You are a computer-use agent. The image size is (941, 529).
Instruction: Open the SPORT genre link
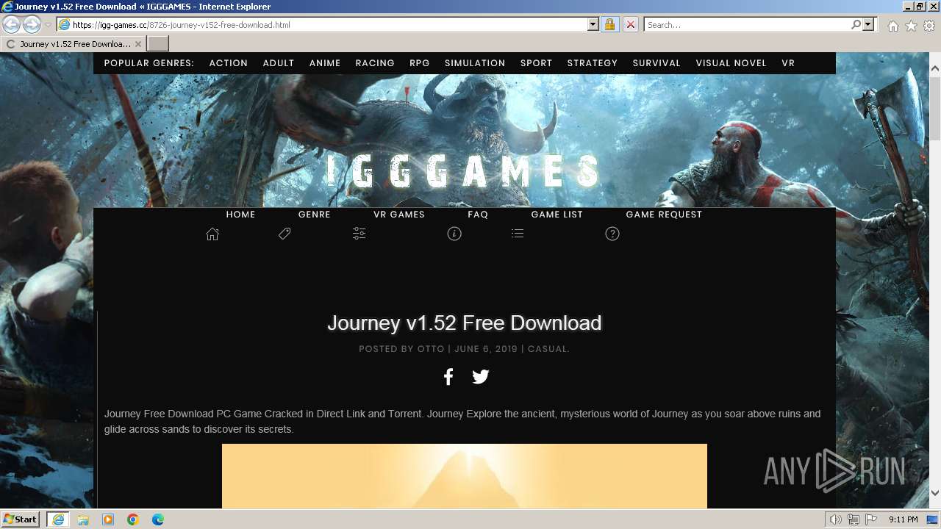537,63
